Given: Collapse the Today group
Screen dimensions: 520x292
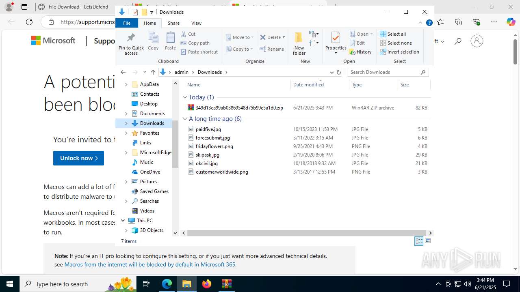Looking at the screenshot, I should [185, 97].
